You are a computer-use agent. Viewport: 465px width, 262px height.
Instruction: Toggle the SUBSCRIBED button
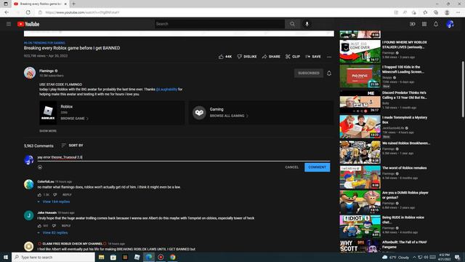[308, 73]
